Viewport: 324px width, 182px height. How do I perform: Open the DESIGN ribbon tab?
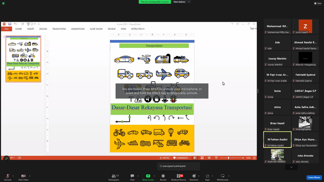(43, 29)
